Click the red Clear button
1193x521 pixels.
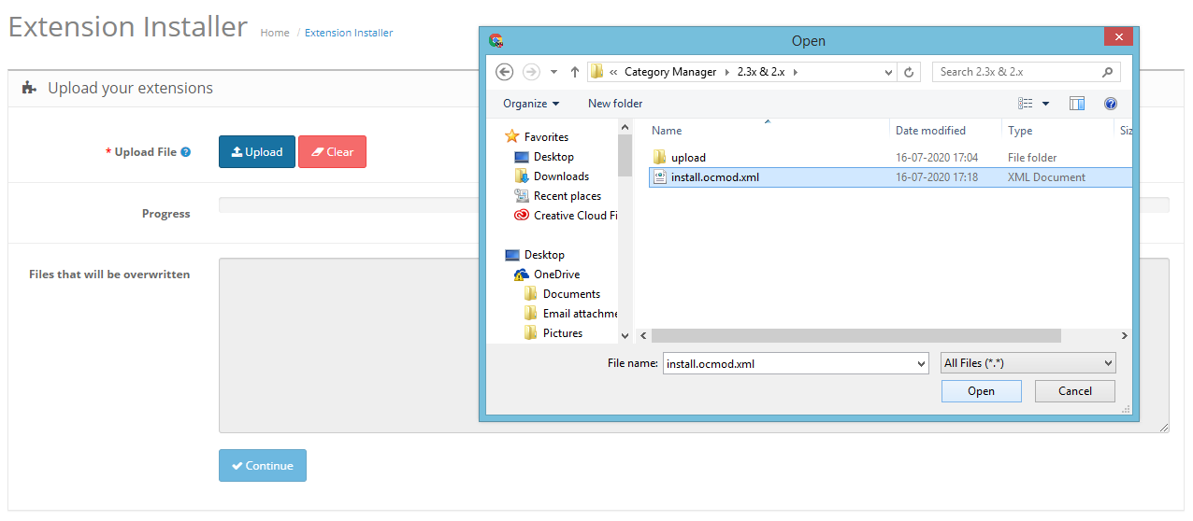click(332, 152)
